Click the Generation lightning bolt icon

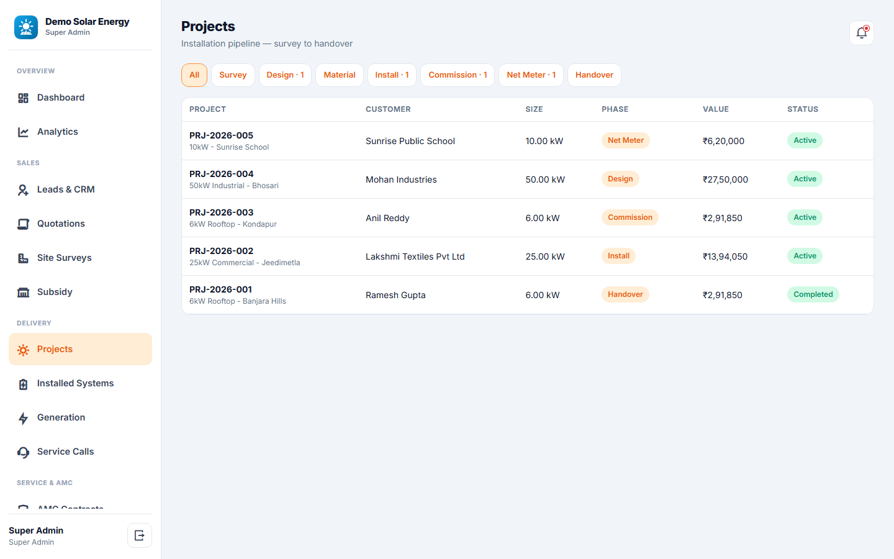coord(24,418)
